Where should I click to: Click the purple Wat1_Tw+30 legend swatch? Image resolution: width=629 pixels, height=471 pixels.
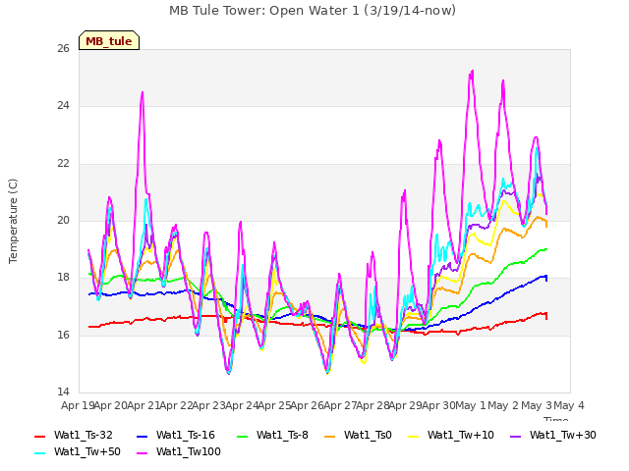tap(515, 436)
